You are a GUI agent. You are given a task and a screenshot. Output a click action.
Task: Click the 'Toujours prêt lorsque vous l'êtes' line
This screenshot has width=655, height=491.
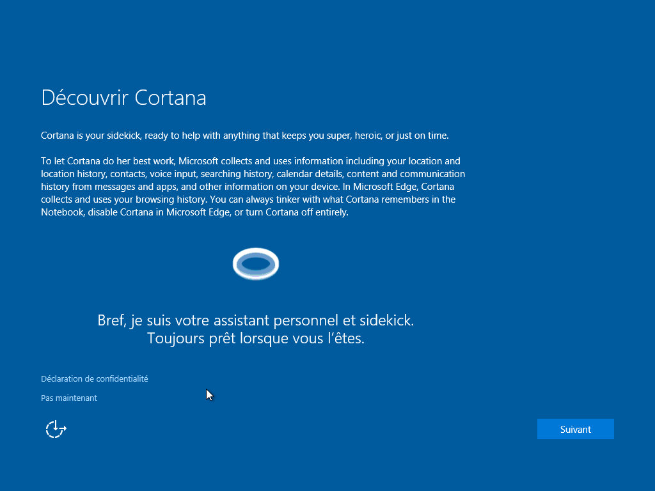(x=256, y=338)
